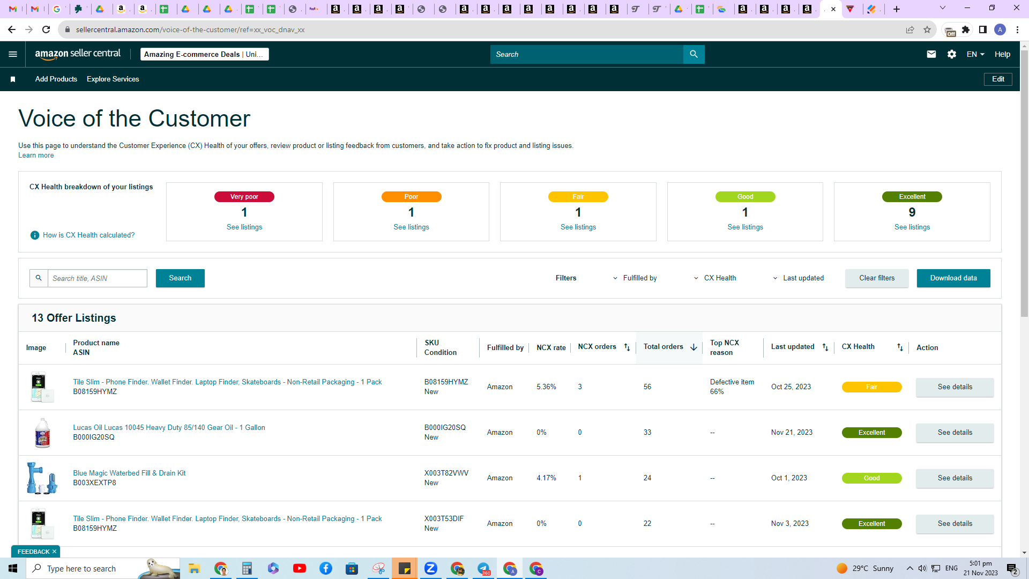See listings under Very poor
This screenshot has width=1029, height=579.
[x=244, y=227]
